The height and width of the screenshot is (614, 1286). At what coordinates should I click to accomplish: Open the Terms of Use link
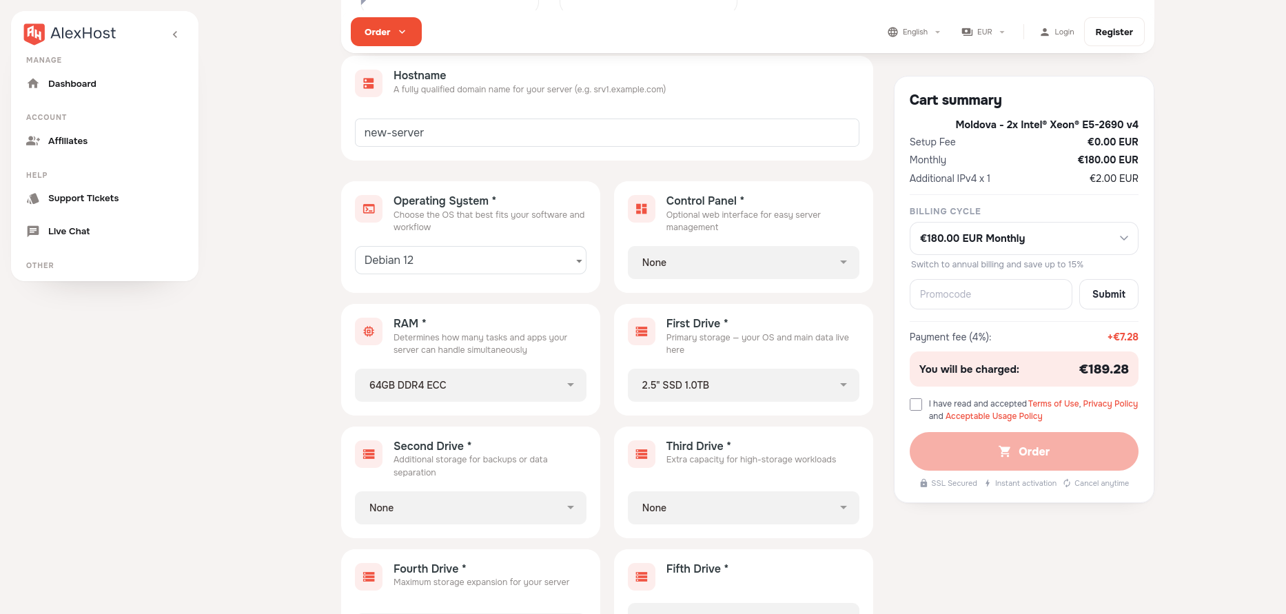pyautogui.click(x=1053, y=404)
